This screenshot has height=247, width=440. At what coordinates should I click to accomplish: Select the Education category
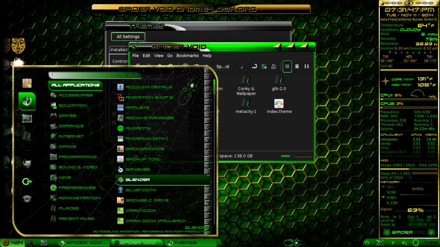coord(69,105)
